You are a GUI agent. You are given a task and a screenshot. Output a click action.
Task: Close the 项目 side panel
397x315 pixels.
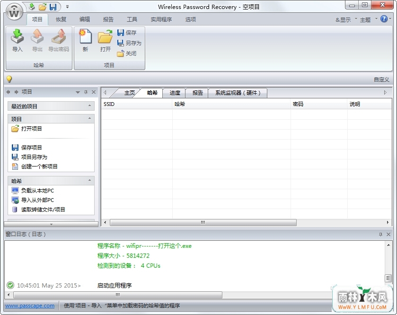(x=94, y=92)
